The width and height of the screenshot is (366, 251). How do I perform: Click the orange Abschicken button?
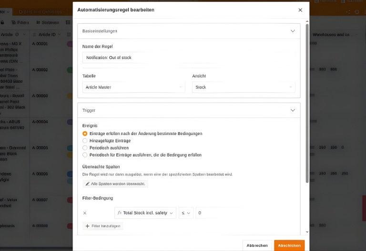289,245
